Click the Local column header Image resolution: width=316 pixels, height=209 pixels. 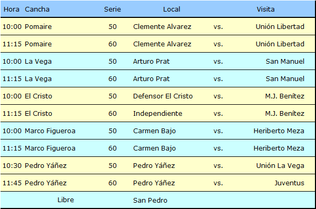pyautogui.click(x=172, y=9)
